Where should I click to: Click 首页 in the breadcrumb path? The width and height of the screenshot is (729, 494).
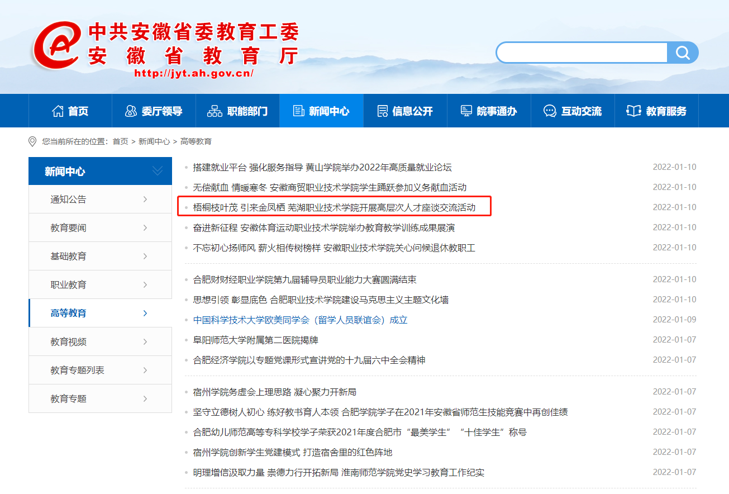point(120,141)
